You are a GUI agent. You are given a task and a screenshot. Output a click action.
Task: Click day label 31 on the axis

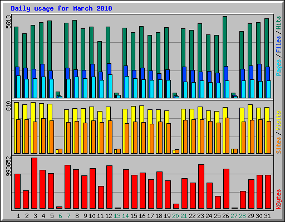pyautogui.click(x=267, y=216)
